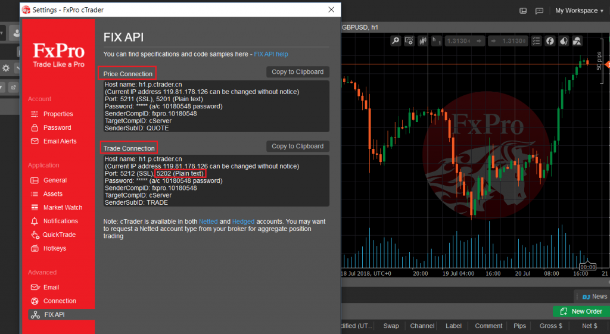Viewport: 610px width, 334px height.
Task: Click the account user icon behind dialog
Action: (16, 33)
